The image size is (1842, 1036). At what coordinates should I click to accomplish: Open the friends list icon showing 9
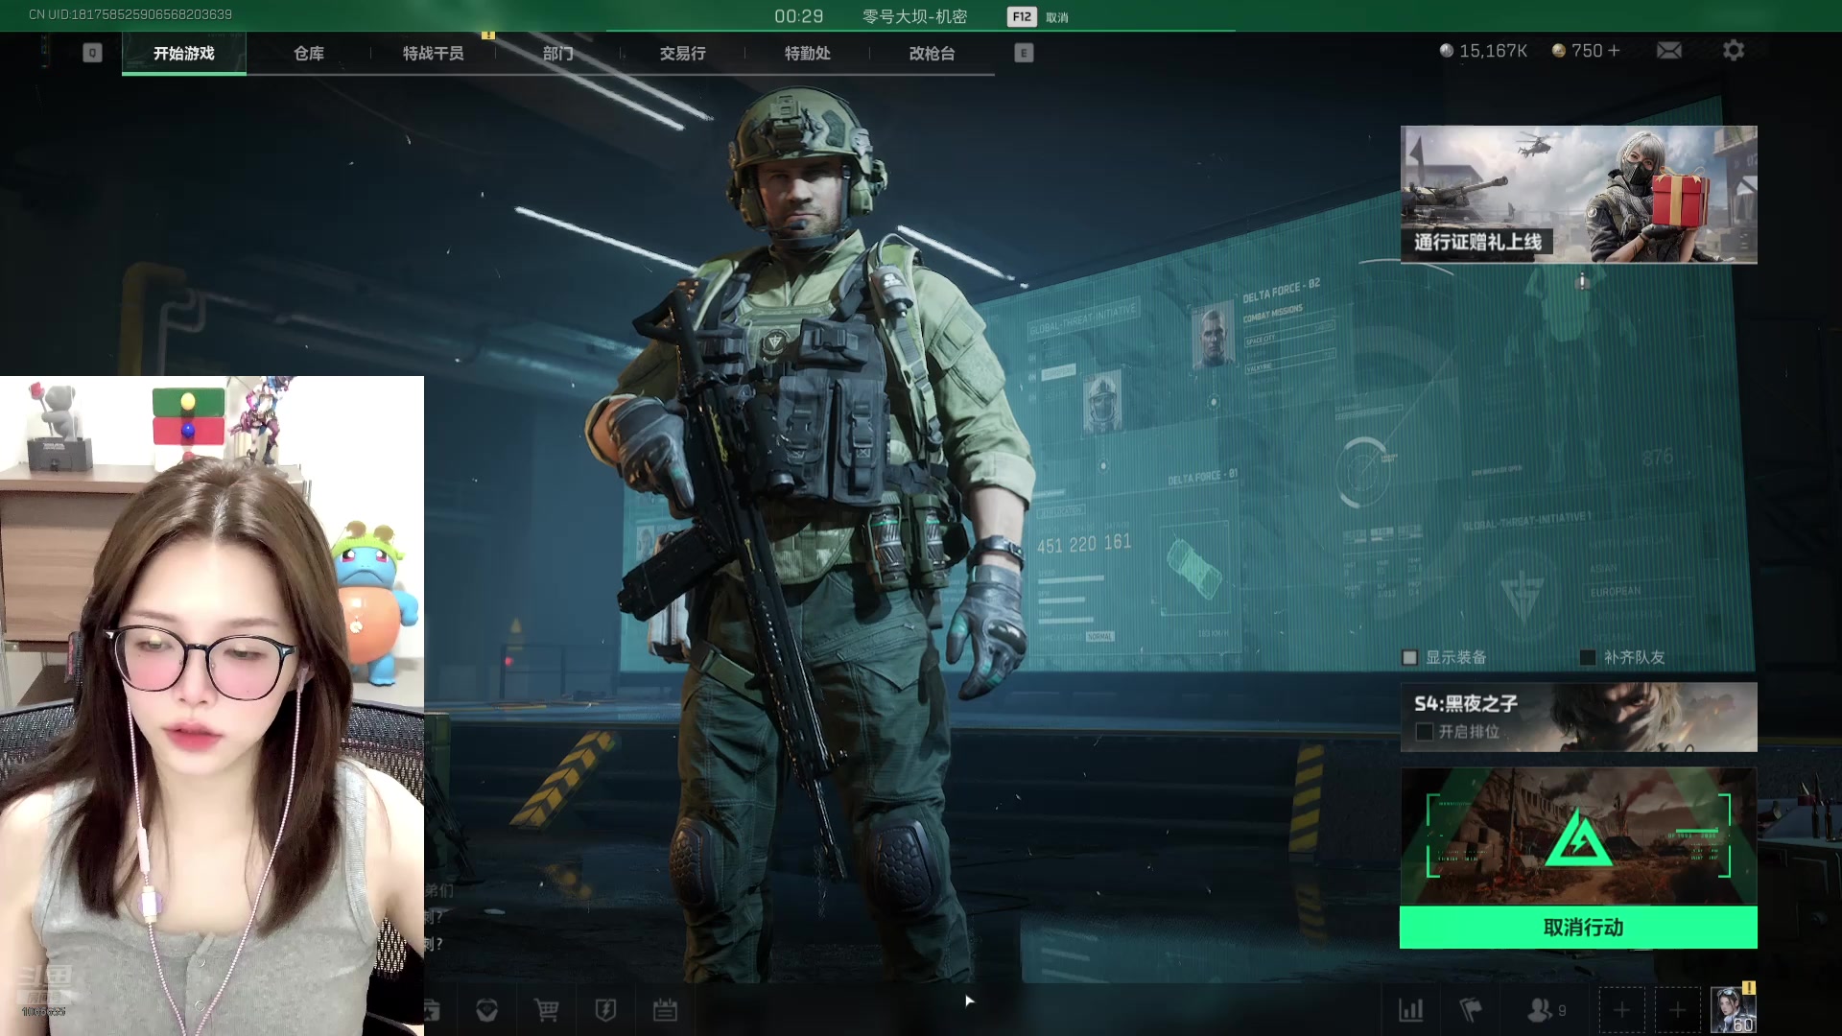(x=1546, y=1010)
